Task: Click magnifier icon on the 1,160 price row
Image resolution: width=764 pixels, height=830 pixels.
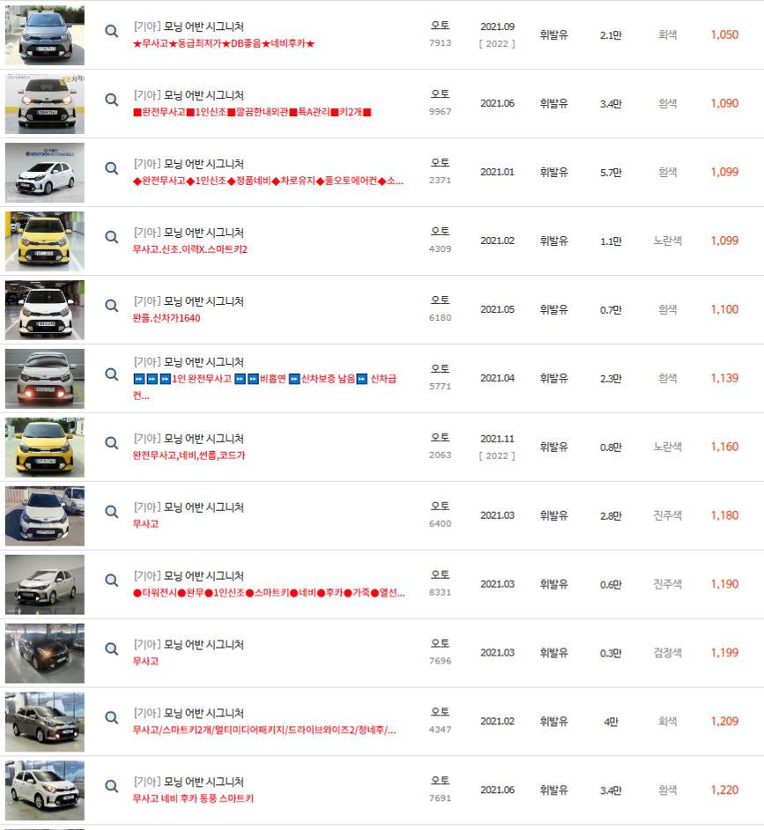Action: pyautogui.click(x=111, y=442)
